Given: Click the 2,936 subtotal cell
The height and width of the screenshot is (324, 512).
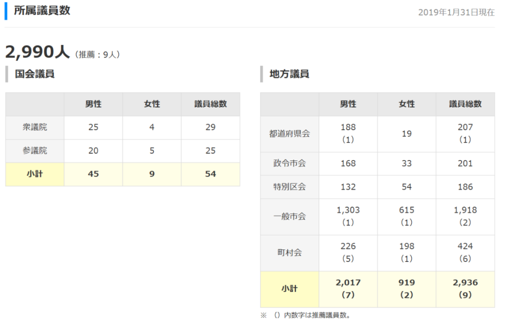Looking at the screenshot, I should (465, 283).
